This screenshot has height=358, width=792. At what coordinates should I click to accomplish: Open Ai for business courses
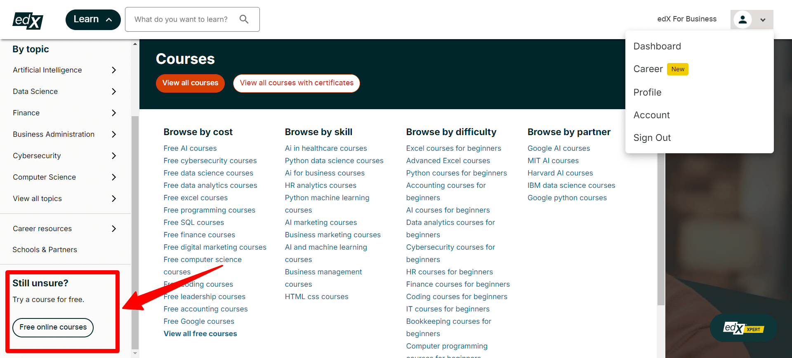tap(325, 173)
